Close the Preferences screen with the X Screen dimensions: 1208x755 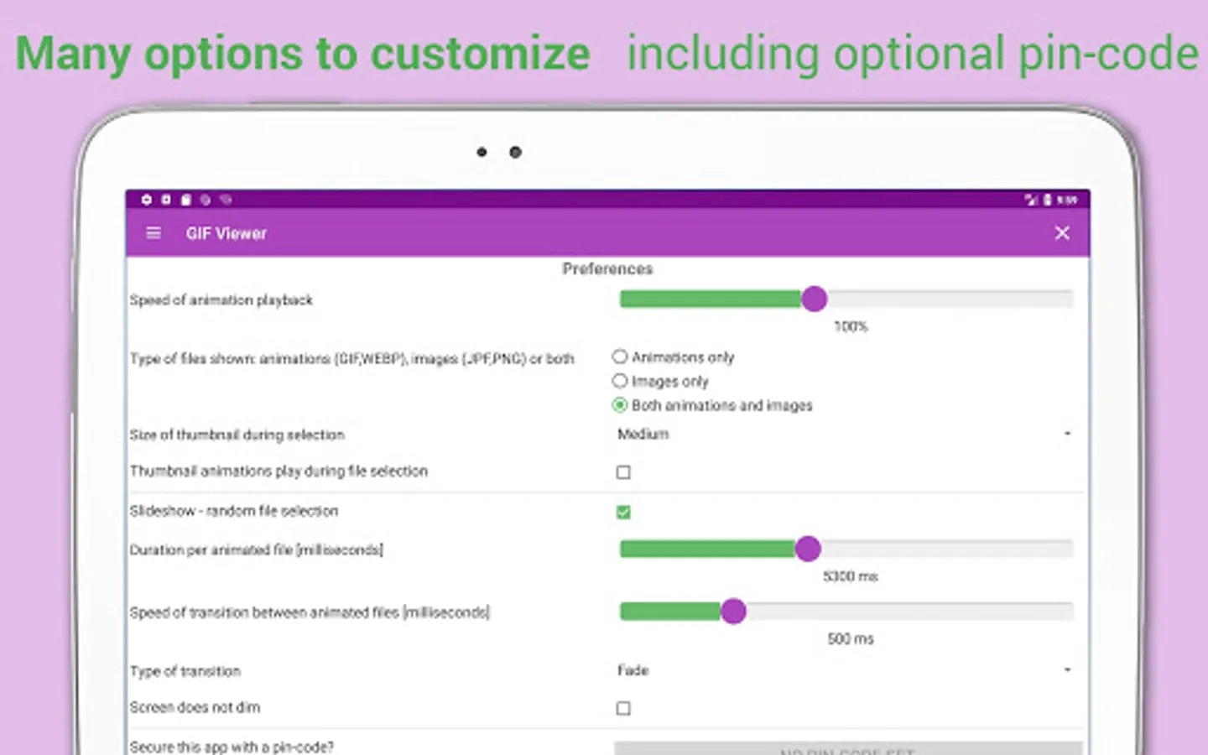[1062, 233]
